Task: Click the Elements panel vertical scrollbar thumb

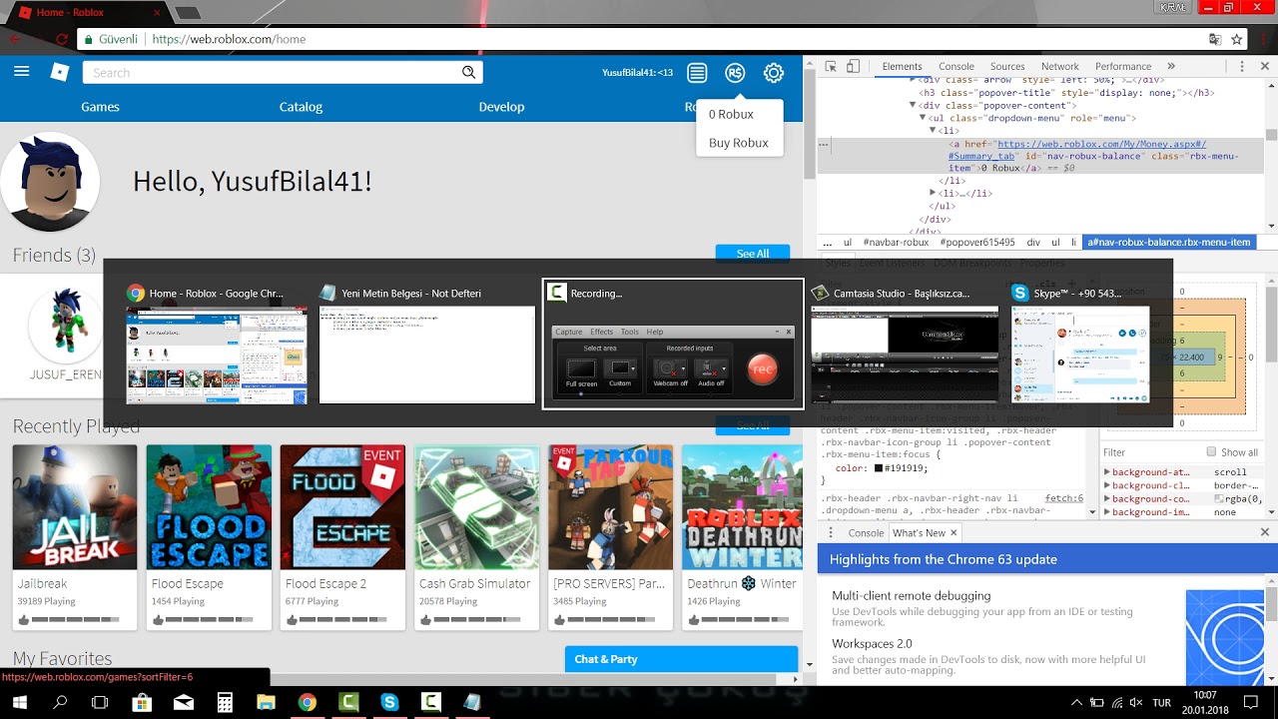Action: pyautogui.click(x=1271, y=135)
